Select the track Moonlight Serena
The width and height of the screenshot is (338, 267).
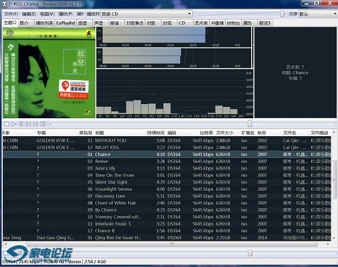tap(113, 189)
